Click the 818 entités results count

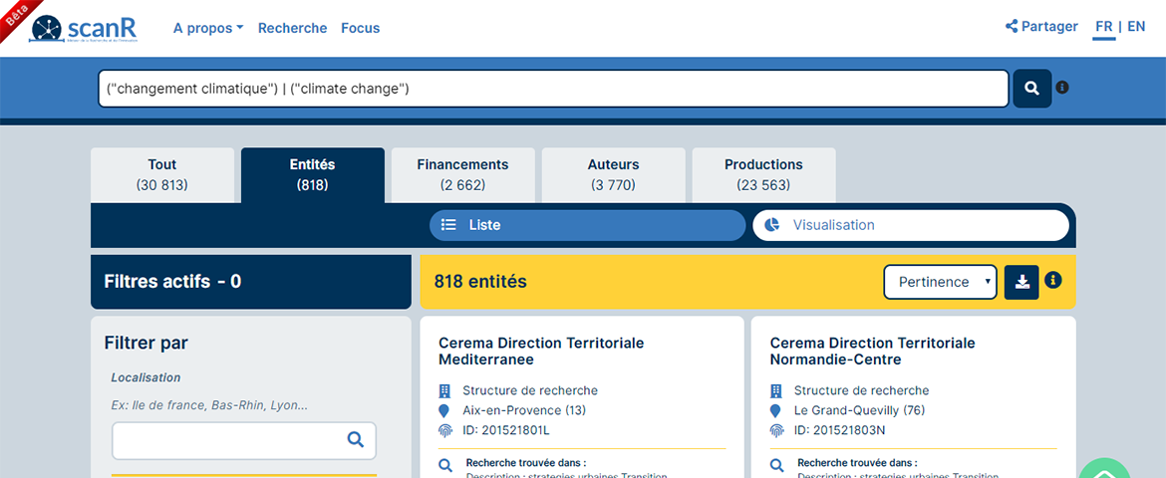click(480, 282)
